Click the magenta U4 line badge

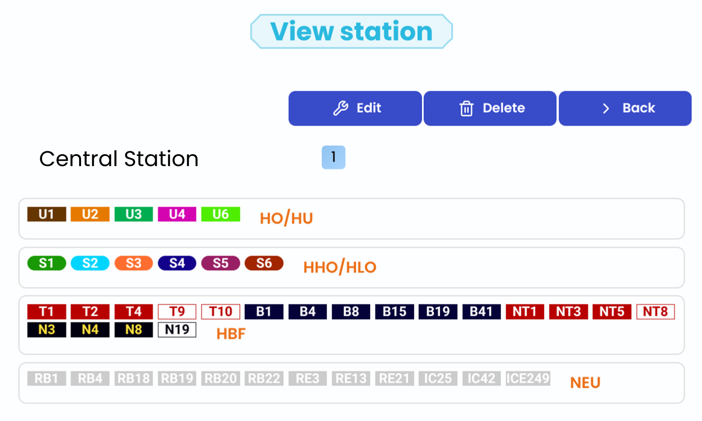[177, 214]
